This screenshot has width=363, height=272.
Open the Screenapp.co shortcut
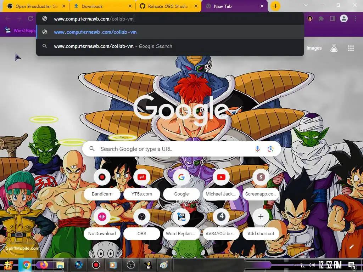[x=261, y=185]
